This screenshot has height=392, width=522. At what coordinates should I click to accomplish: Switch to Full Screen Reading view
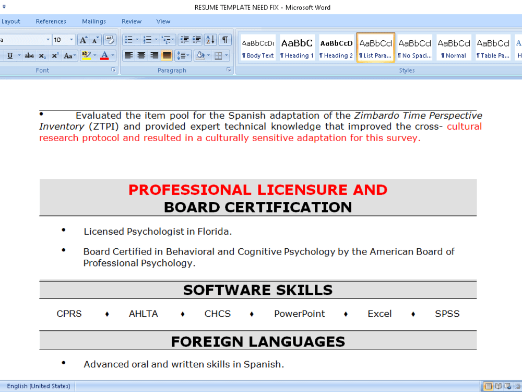(498, 386)
